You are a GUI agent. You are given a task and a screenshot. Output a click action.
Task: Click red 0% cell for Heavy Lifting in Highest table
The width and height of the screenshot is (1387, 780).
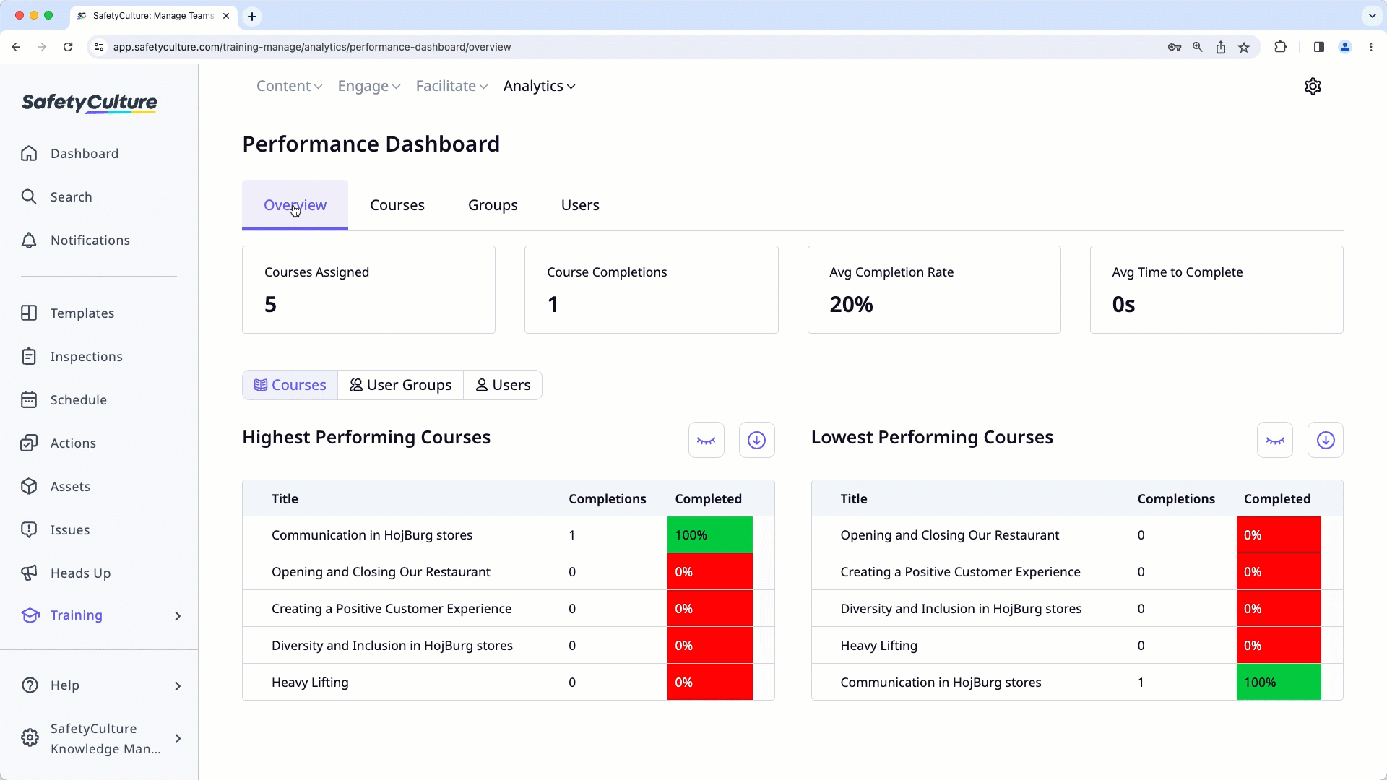[709, 682]
